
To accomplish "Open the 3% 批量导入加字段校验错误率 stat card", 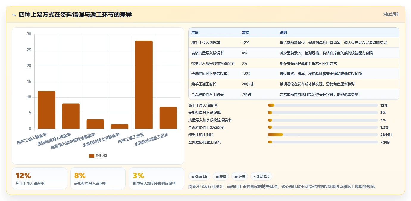I will 156,178.
